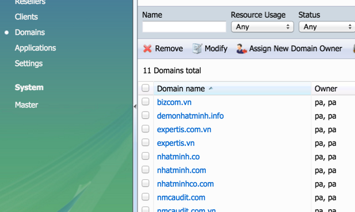Open Applications in the sidebar

(35, 48)
